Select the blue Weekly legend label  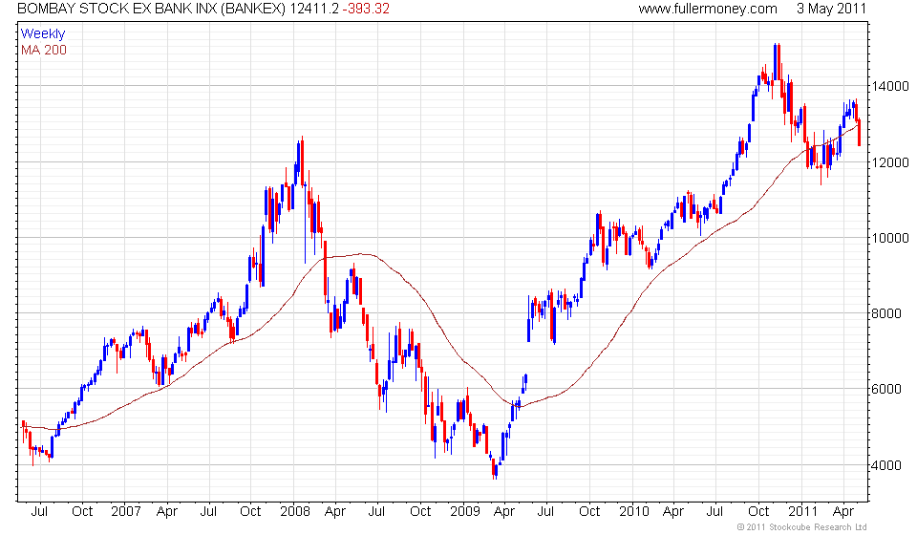43,33
